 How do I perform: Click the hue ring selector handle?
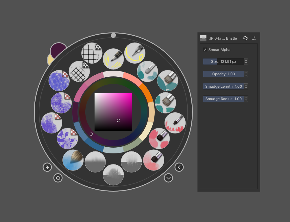pos(91,134)
